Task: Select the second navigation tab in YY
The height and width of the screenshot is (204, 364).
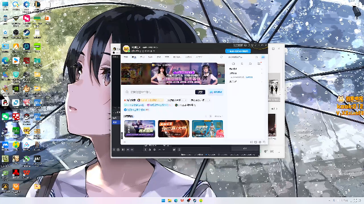Action: point(134,57)
